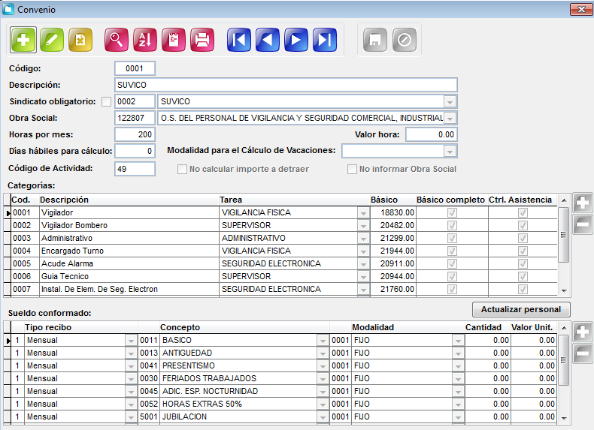Screen dimensions: 594x430
Task: Remove a Categorías row with minus icon
Action: pos(582,224)
